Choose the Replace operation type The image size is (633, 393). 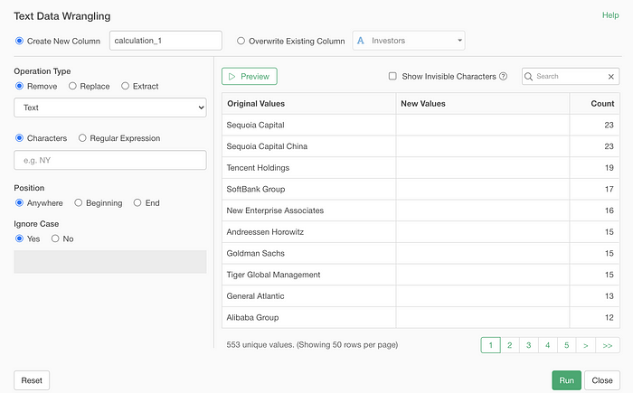[x=72, y=86]
